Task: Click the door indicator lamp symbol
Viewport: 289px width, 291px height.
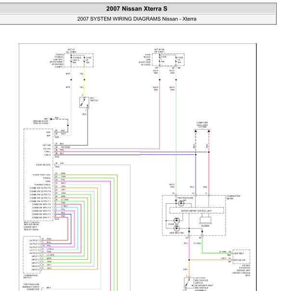Action: [x=177, y=221]
